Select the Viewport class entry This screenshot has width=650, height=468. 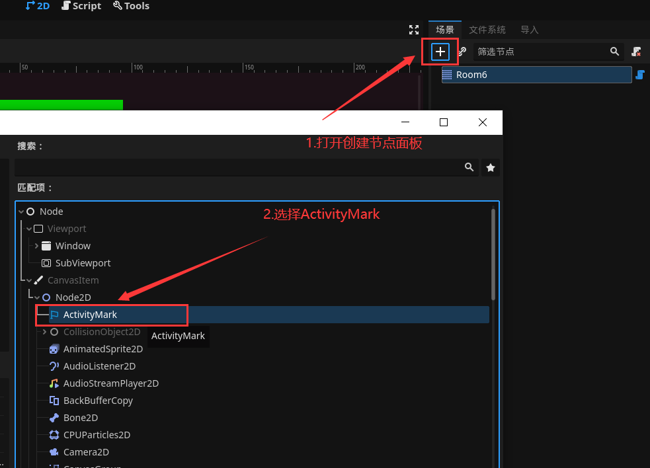(x=67, y=229)
